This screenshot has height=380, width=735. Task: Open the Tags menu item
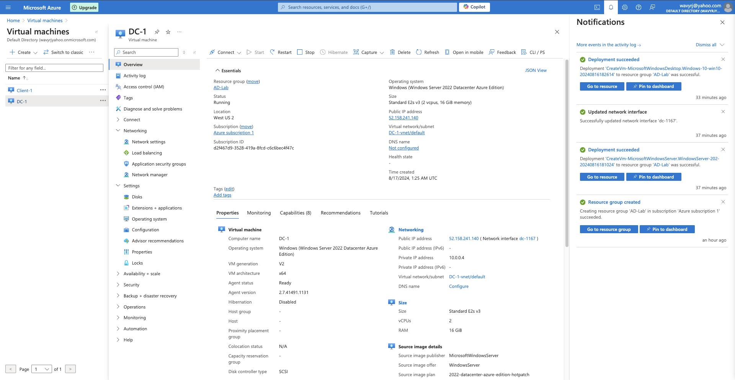128,98
